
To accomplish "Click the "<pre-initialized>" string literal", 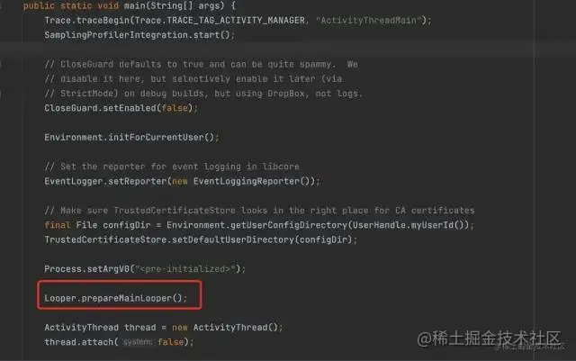I will (x=184, y=269).
